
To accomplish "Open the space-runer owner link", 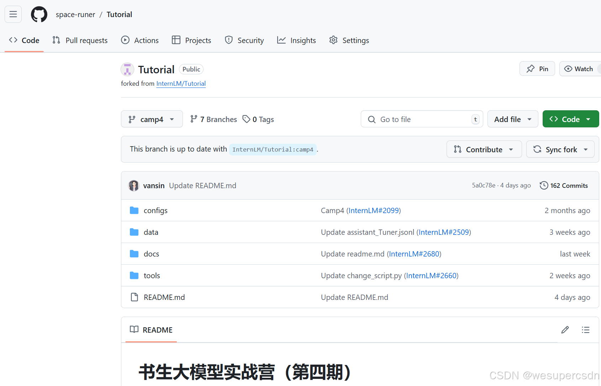I will click(x=75, y=15).
